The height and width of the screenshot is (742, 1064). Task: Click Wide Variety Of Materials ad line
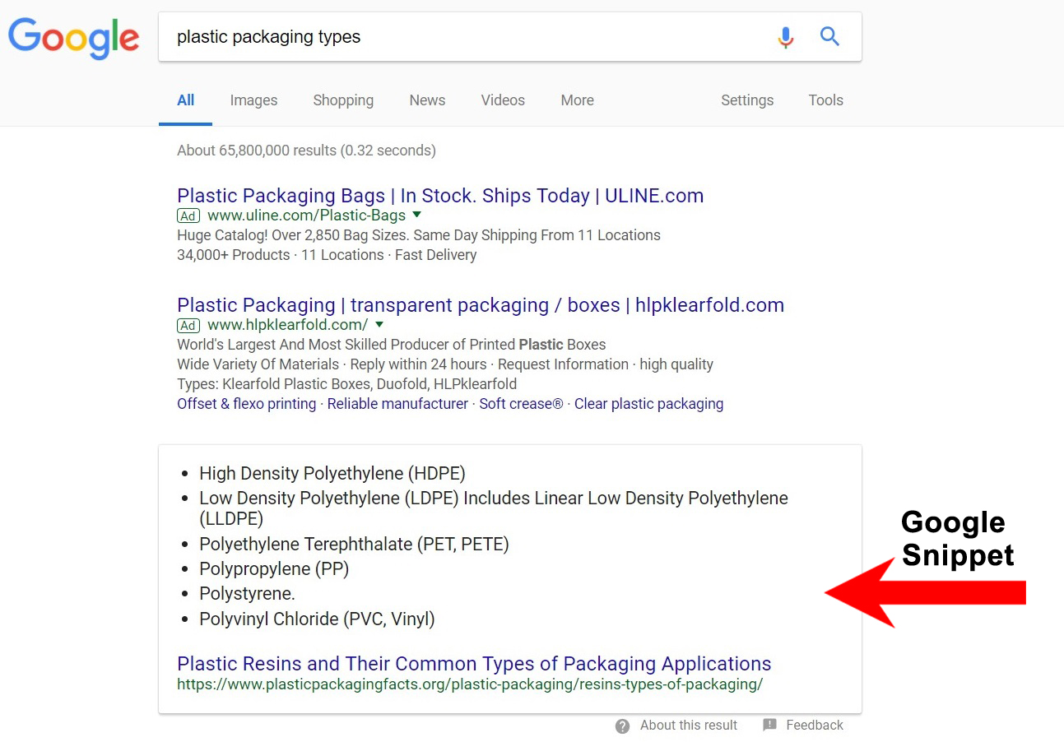click(445, 364)
